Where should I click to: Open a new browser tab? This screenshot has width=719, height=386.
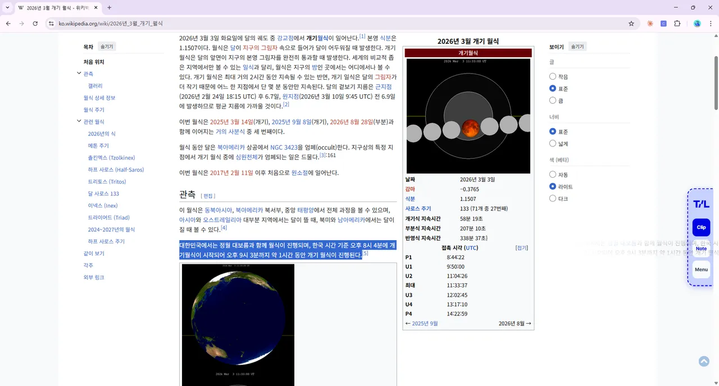click(109, 8)
